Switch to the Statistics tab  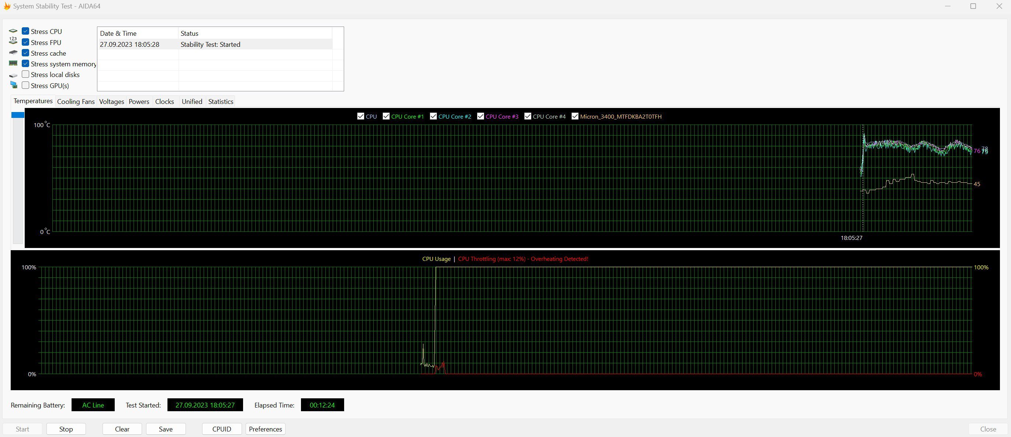221,101
